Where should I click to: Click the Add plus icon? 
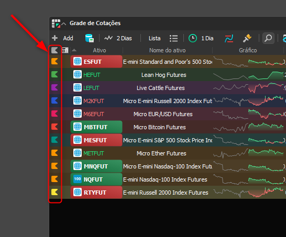pyautogui.click(x=54, y=38)
